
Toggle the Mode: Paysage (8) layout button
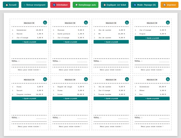click(144, 5)
